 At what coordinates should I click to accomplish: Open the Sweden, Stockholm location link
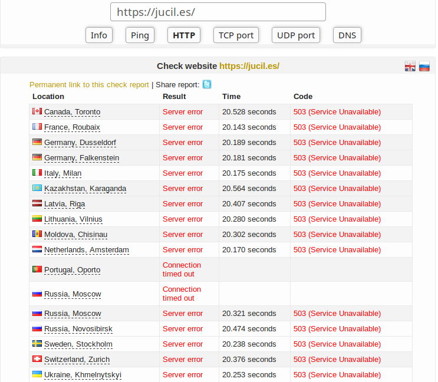78,344
